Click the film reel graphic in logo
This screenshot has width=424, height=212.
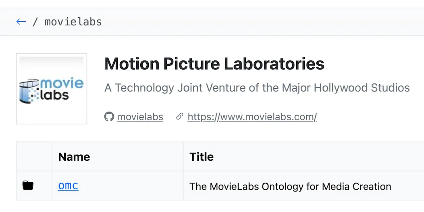28,91
